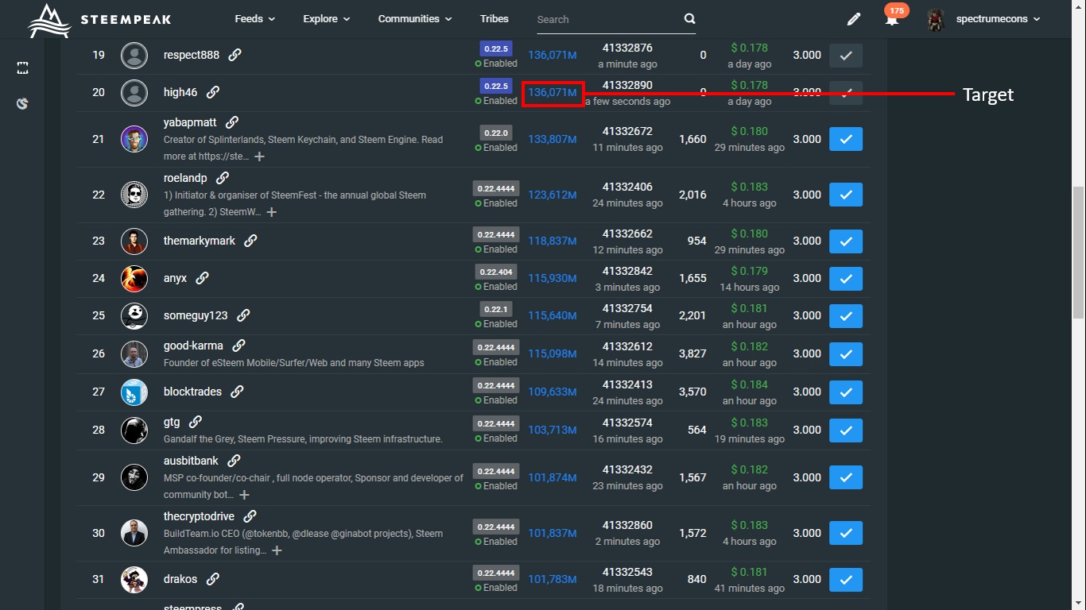Toggle vote checkmark for gtg

[846, 430]
